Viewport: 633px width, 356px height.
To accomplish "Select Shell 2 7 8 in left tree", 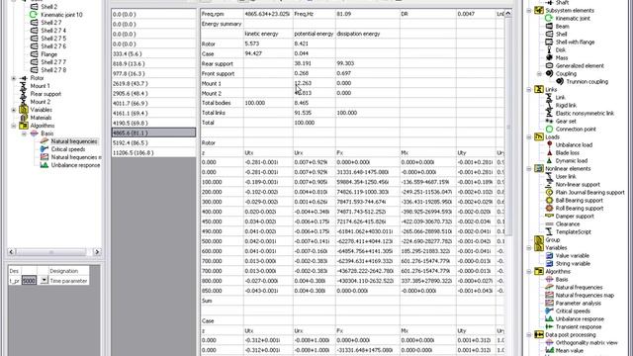I will click(53, 70).
